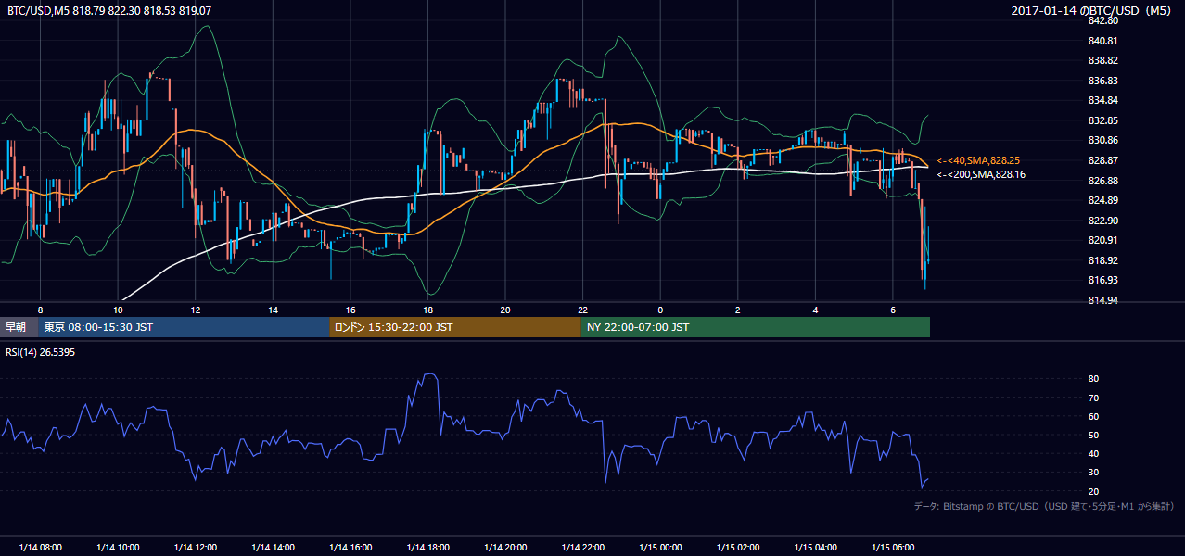The image size is (1185, 556).
Task: Click RSI axis level 30
Action: pos(1093,473)
